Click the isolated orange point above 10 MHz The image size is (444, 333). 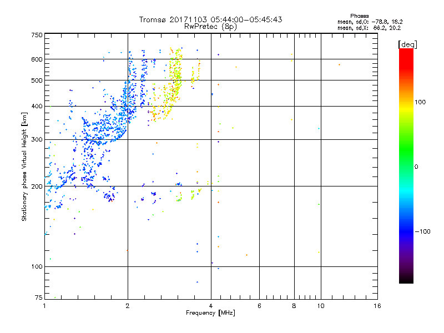pyautogui.click(x=339, y=65)
